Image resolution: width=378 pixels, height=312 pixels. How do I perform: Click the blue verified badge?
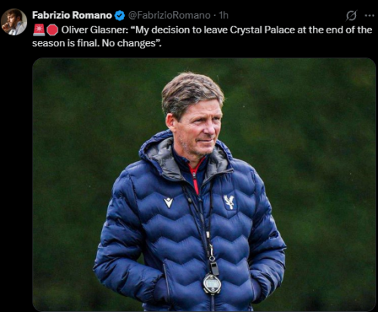(x=119, y=16)
